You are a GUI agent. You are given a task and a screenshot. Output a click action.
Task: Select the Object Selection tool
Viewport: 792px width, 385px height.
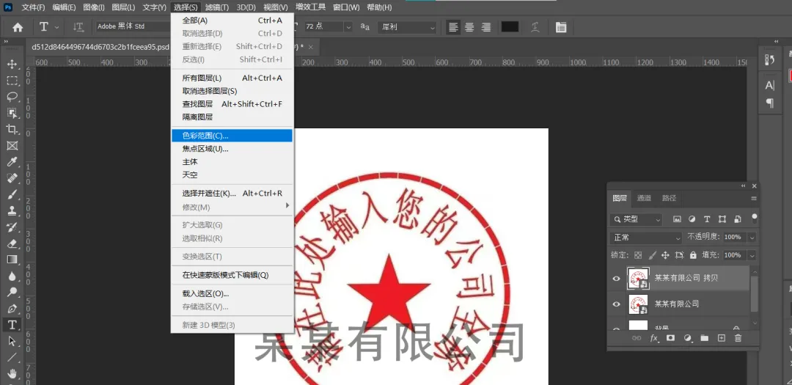(x=12, y=113)
